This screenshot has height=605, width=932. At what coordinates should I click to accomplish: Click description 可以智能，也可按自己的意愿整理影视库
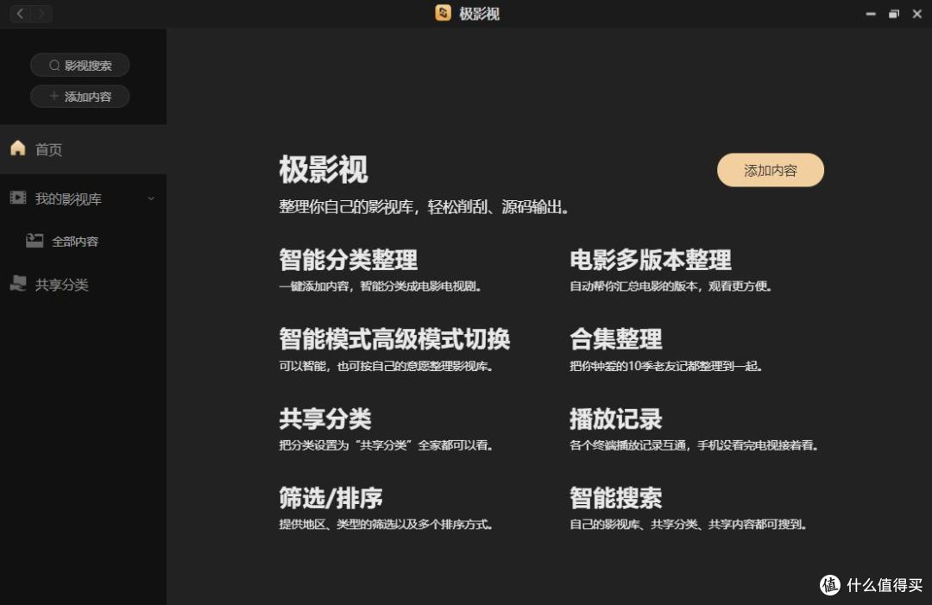tap(386, 366)
